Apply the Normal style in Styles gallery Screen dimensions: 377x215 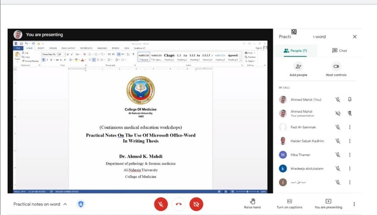(144, 57)
